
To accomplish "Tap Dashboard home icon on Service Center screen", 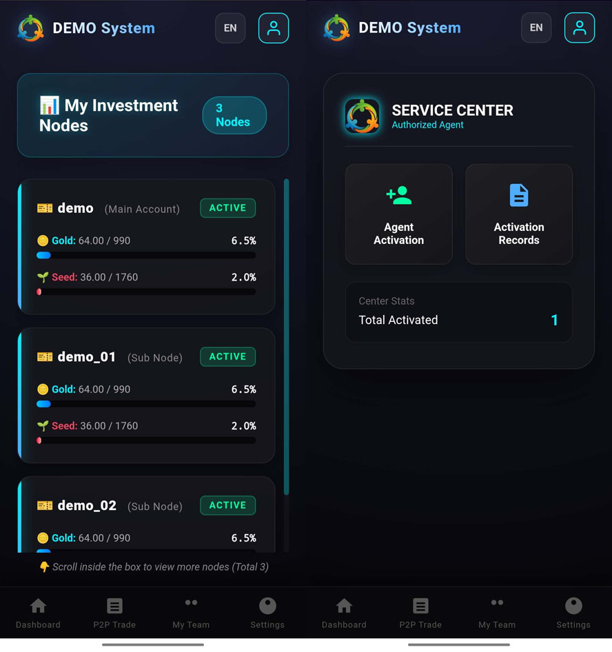I will tap(344, 606).
